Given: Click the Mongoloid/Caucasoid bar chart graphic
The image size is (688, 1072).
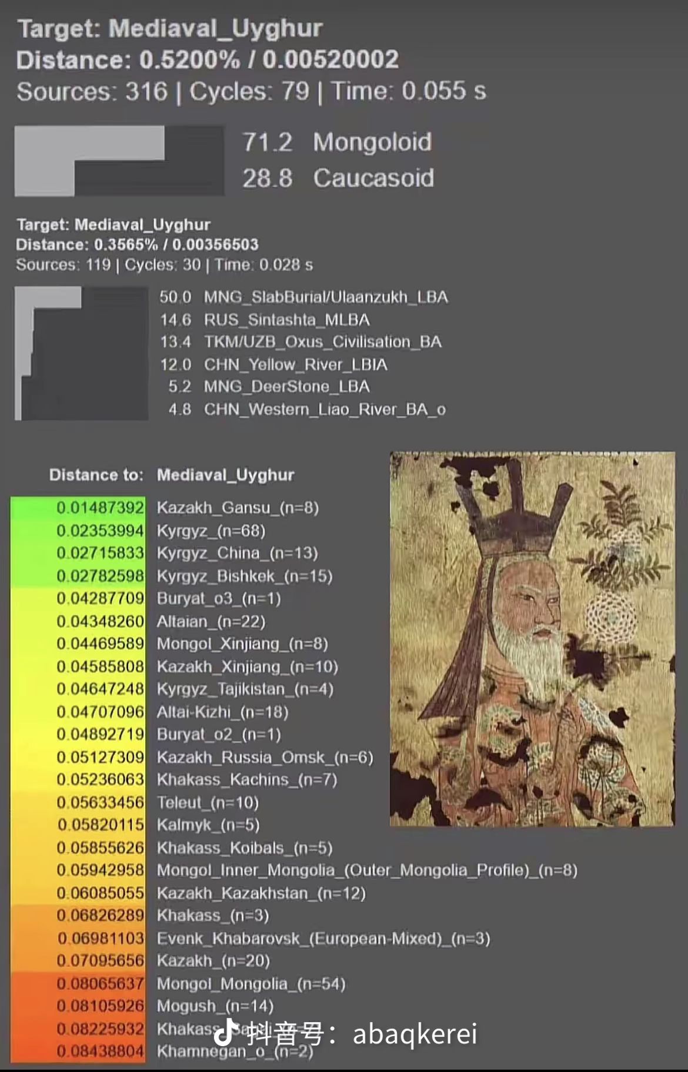Looking at the screenshot, I should (119, 160).
